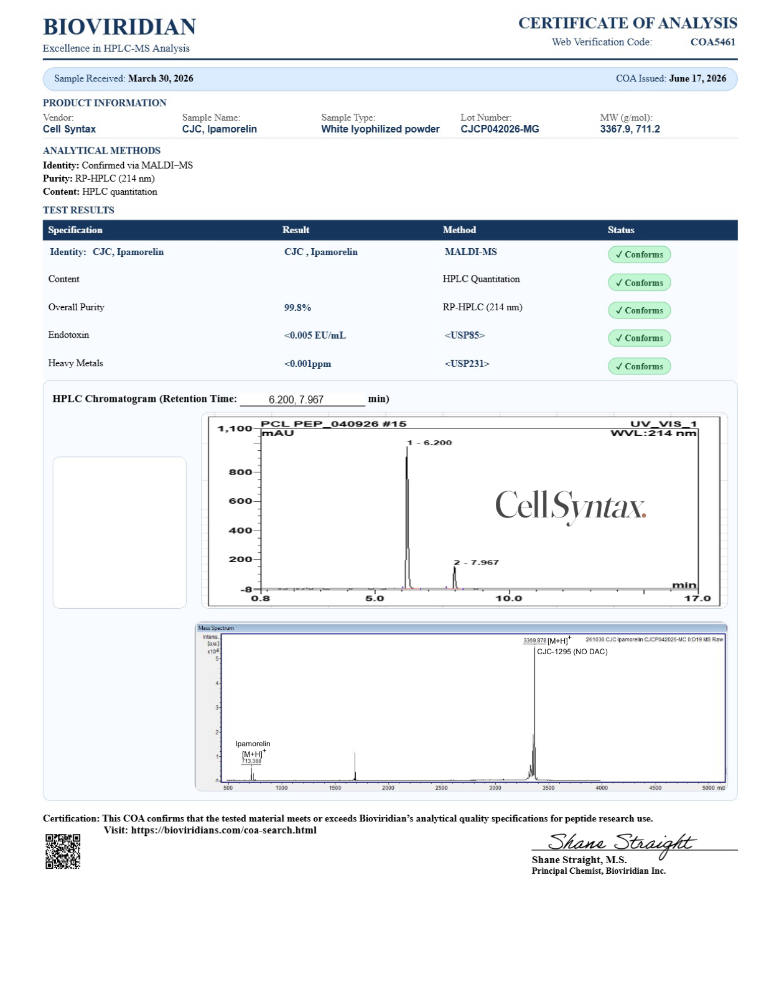The height and width of the screenshot is (995, 769).
Task: Click WVL:214 nm wavelength label
Action: click(654, 433)
